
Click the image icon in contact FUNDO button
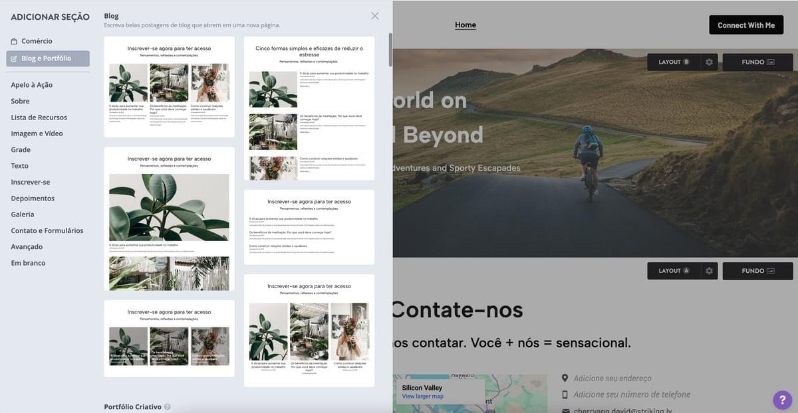point(771,271)
